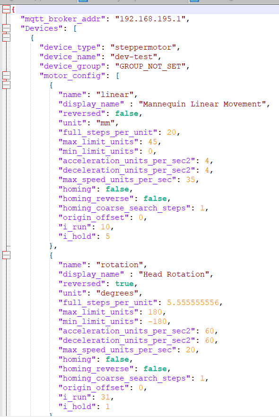Click the -180 min limit value

pyautogui.click(x=157, y=321)
